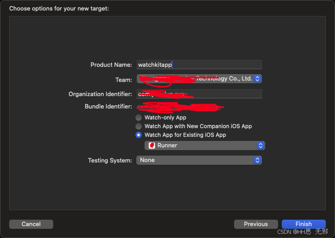Click the red Runner app icon
The image size is (335, 238).
click(152, 146)
